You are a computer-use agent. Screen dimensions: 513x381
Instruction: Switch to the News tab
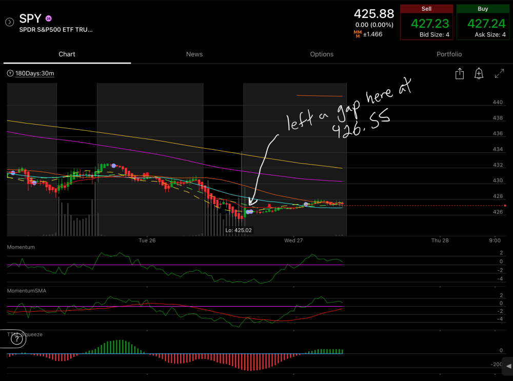194,54
